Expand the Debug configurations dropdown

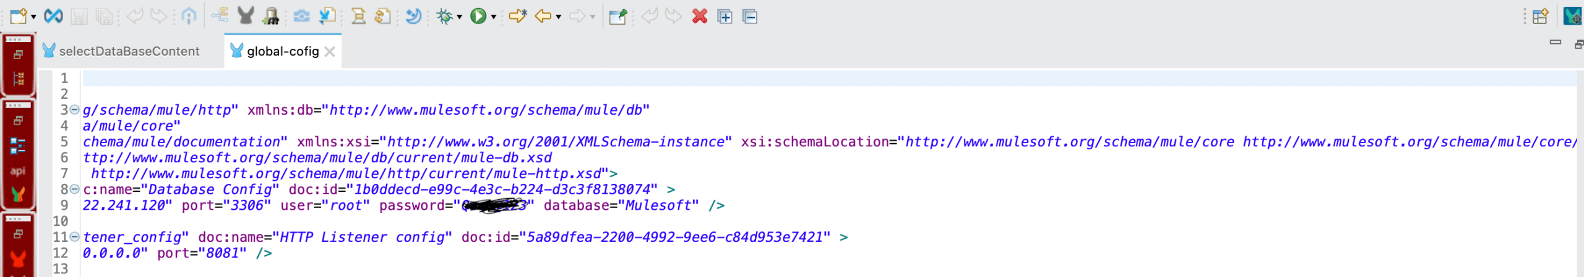[459, 17]
